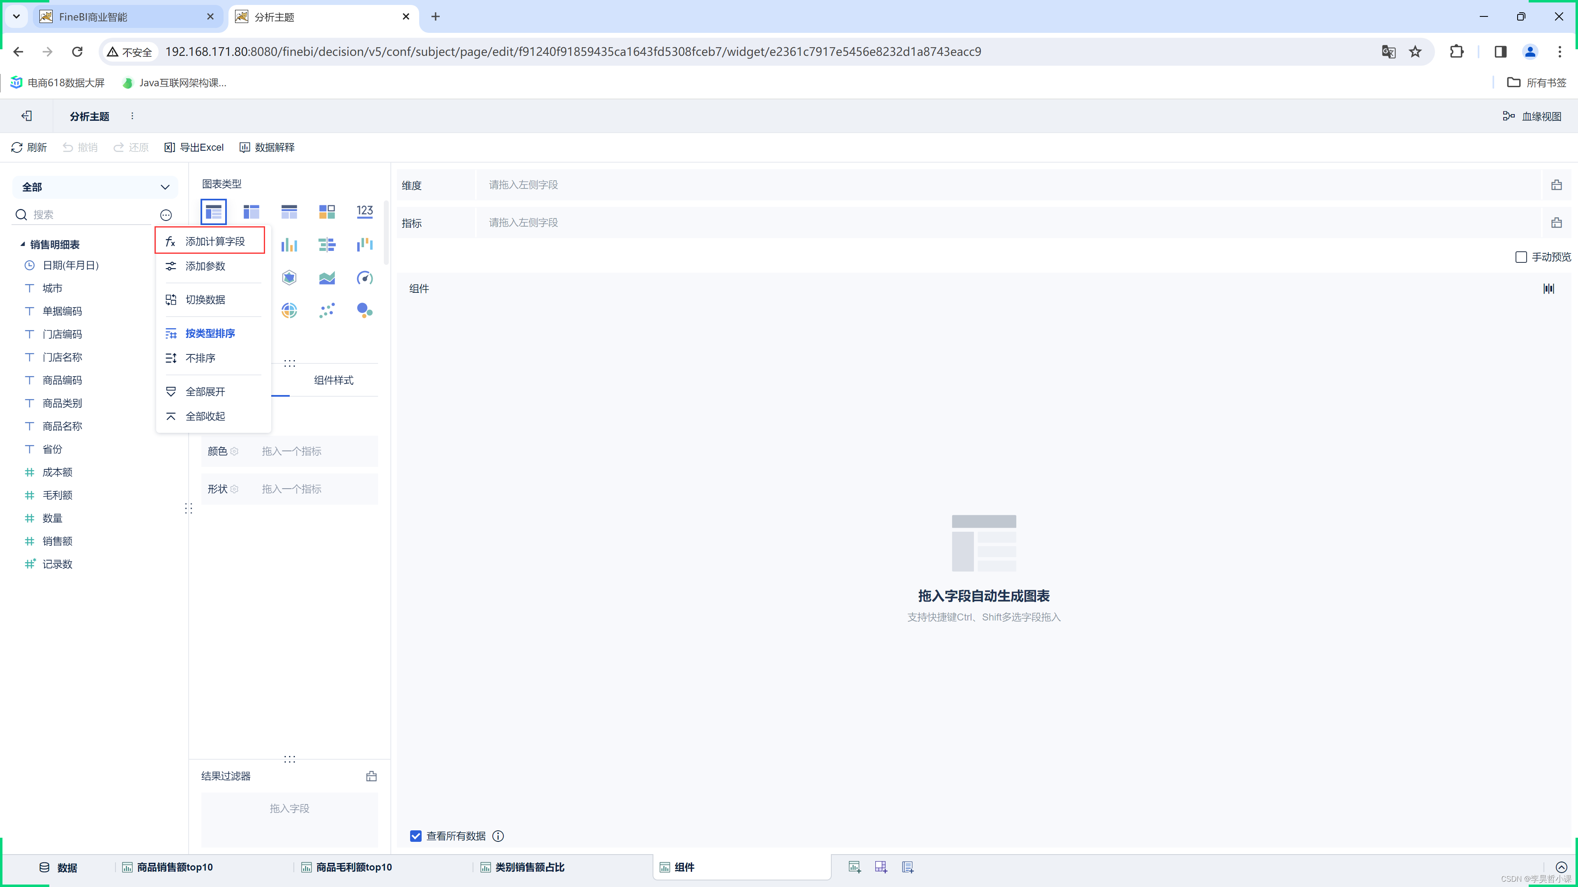The image size is (1578, 887).
Task: Click the 维度 row clear icon
Action: (1556, 185)
